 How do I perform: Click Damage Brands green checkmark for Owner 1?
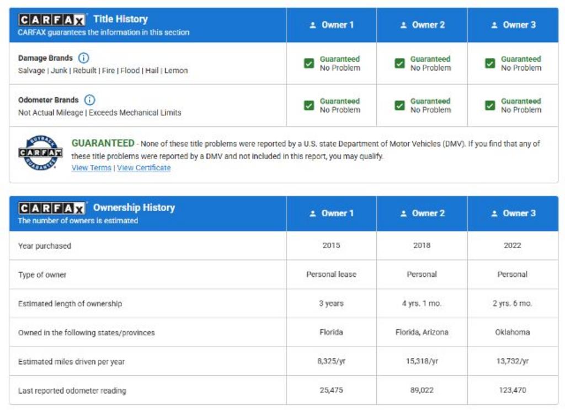309,63
